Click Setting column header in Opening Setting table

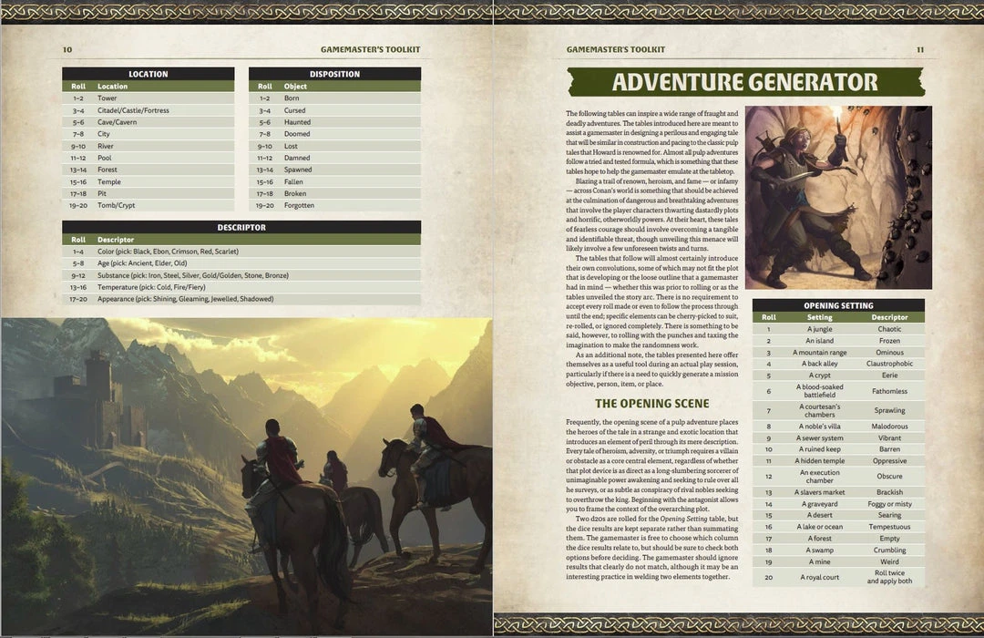820,317
